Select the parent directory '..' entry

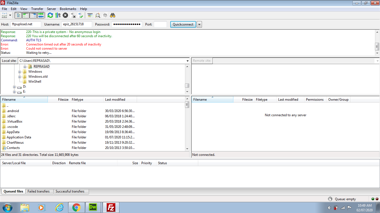coord(93,106)
